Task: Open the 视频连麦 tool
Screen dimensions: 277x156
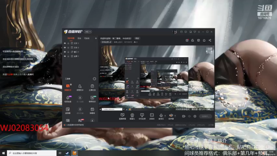Action: 68,99
